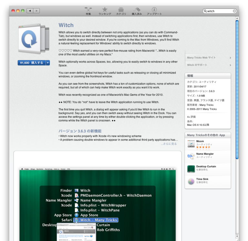This screenshot has width=248, height=241.
Task: Zoom the window with the green button
Action: [23, 11]
